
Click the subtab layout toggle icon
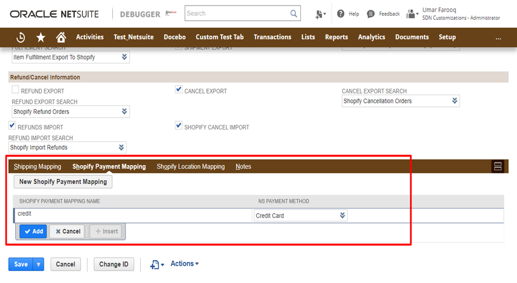pos(498,166)
